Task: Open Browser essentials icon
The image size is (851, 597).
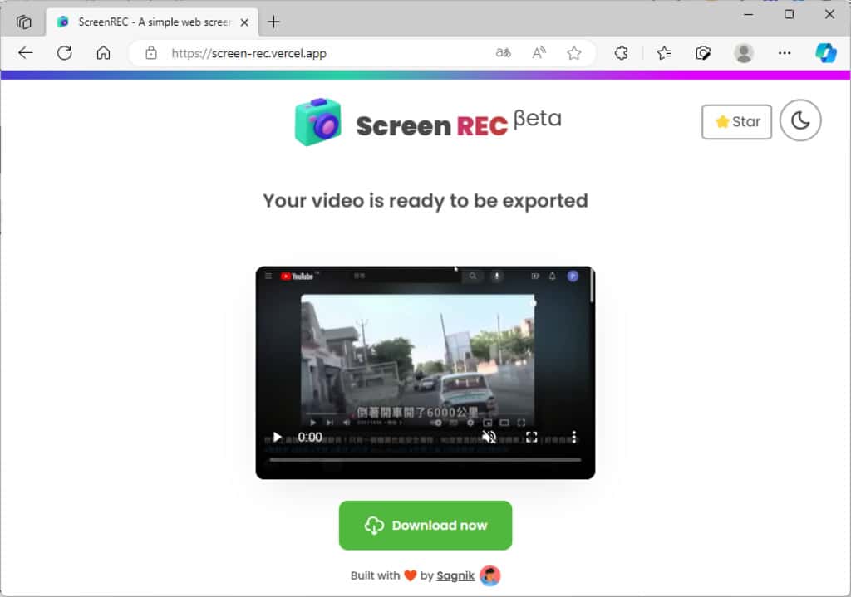Action: (703, 53)
